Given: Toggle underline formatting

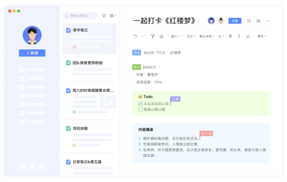Looking at the screenshot, I should click(x=248, y=36).
